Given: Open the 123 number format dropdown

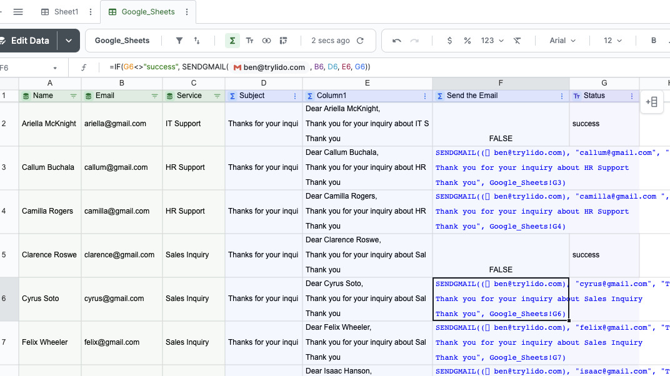Looking at the screenshot, I should point(492,41).
